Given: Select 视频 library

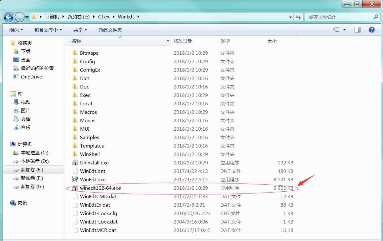Looking at the screenshot, I should pyautogui.click(x=26, y=102).
